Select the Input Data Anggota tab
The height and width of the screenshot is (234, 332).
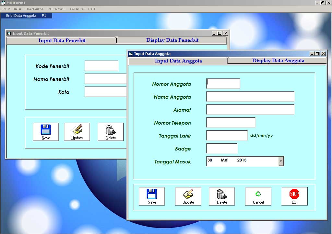coord(178,61)
